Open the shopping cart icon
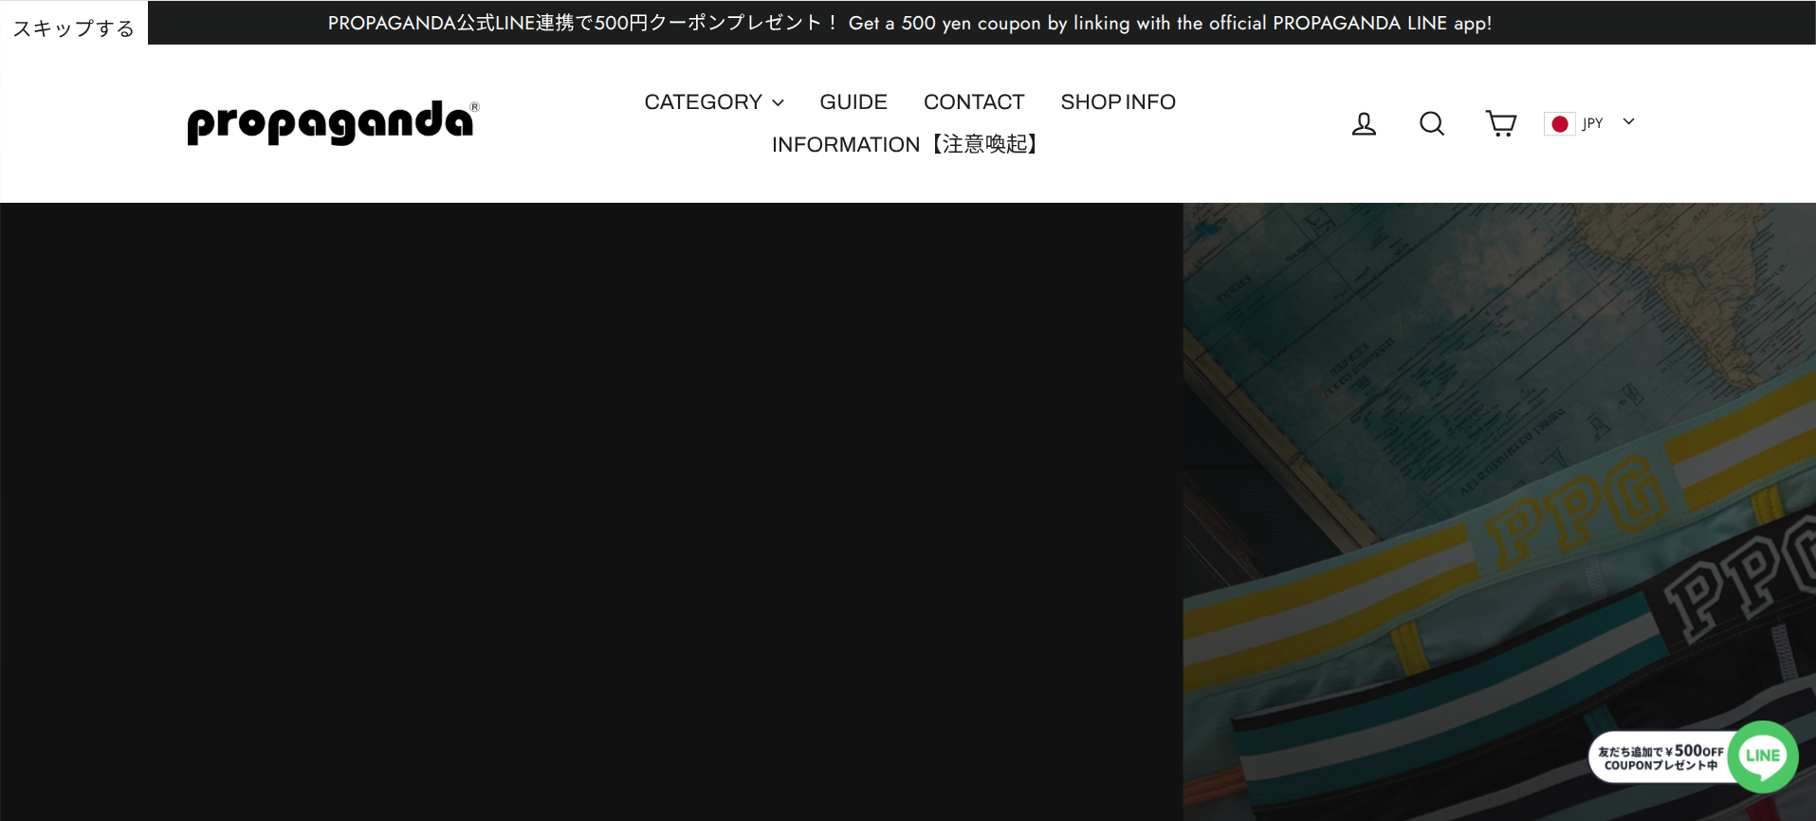This screenshot has height=821, width=1816. tap(1500, 123)
